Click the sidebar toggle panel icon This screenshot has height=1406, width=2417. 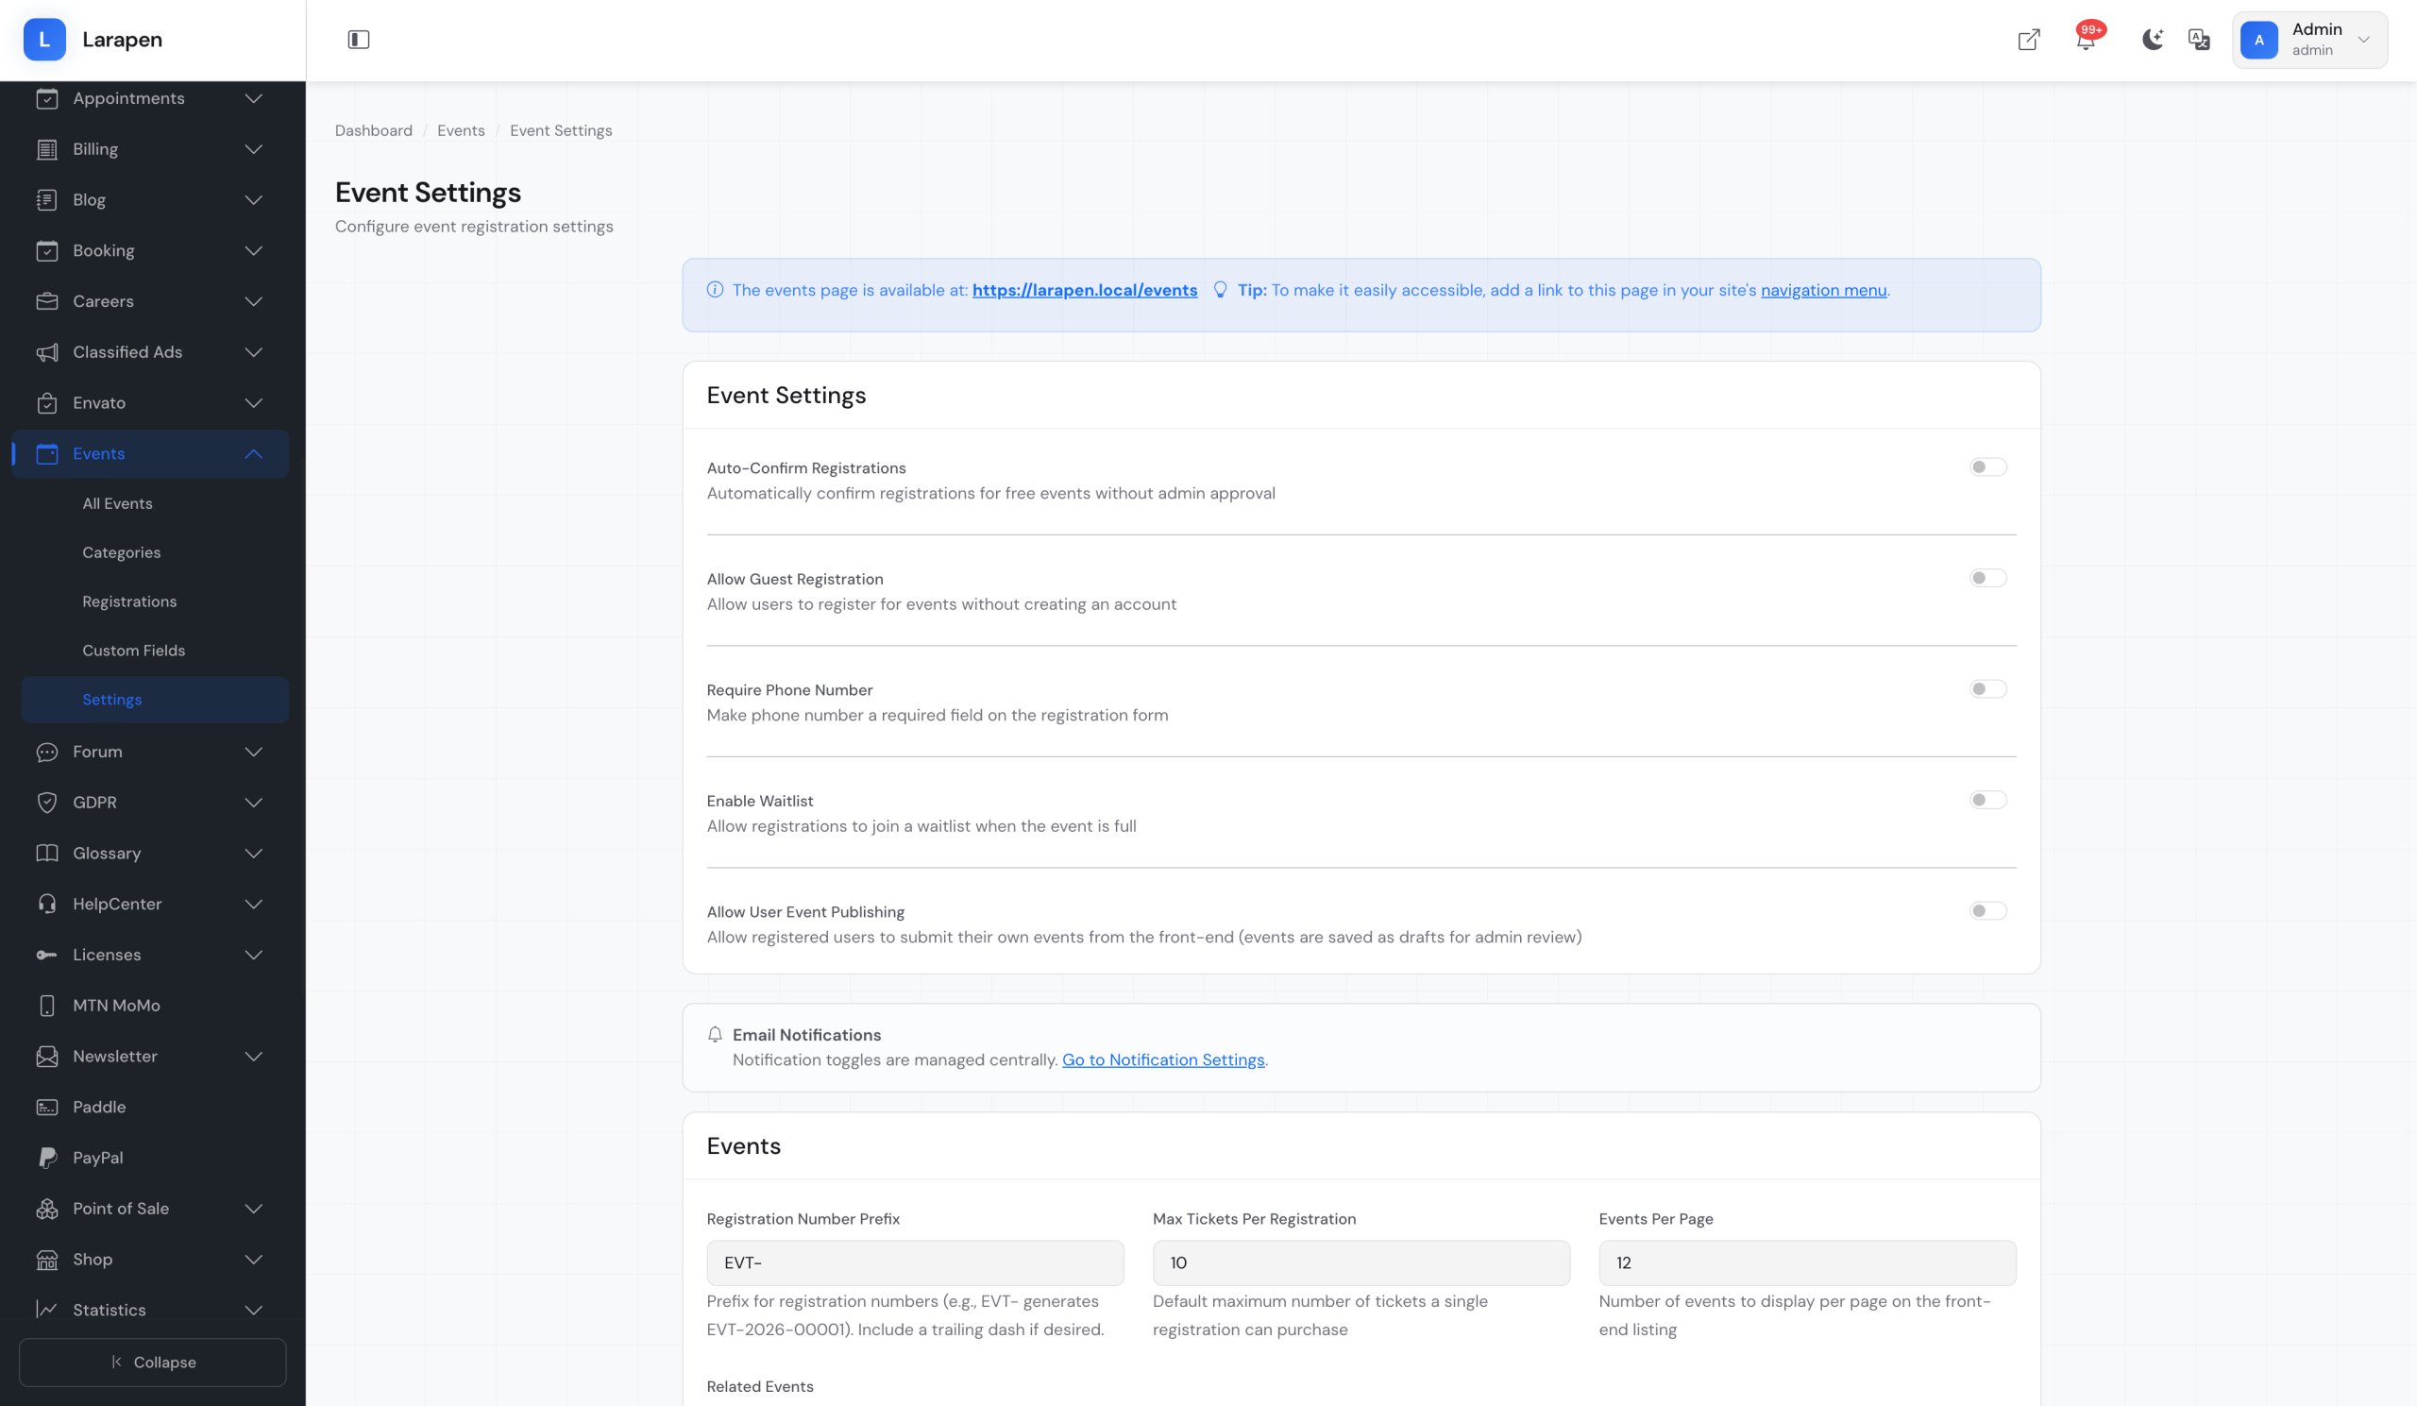pos(358,40)
